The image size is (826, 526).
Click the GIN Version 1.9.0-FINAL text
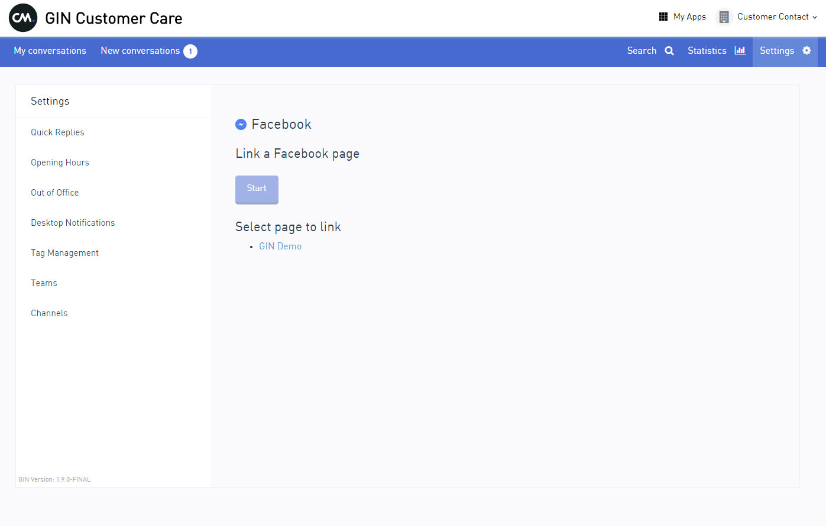click(x=54, y=479)
